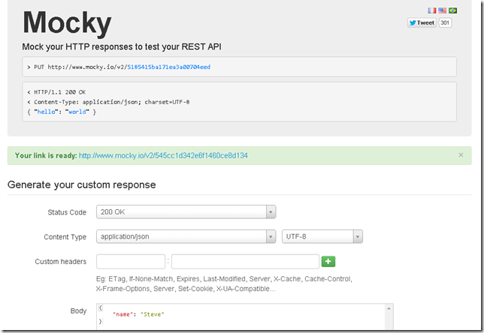The width and height of the screenshot is (484, 333).
Task: Click the Status Code dropdown arrow
Action: 271,212
